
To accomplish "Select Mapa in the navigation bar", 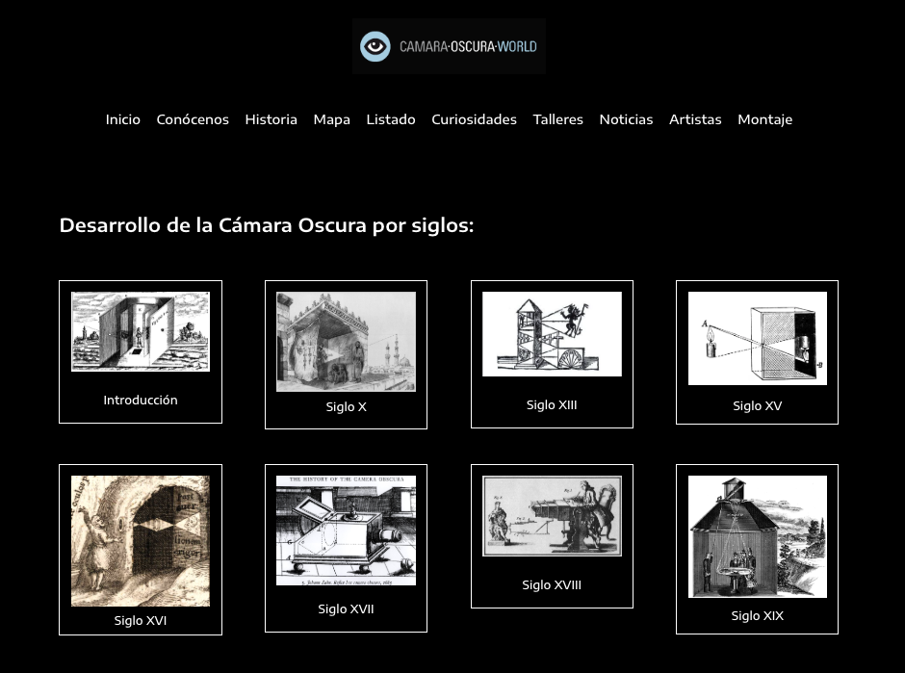I will pyautogui.click(x=331, y=119).
